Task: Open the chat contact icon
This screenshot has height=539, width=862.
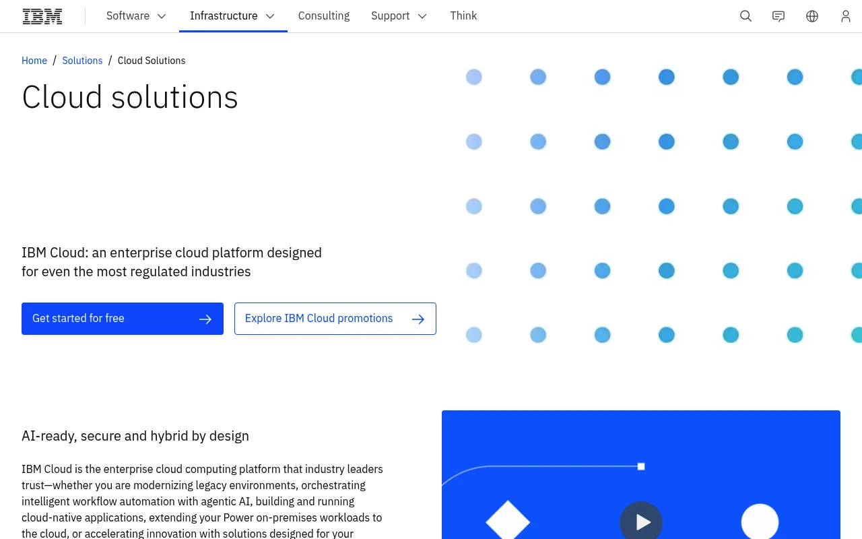Action: click(x=778, y=16)
